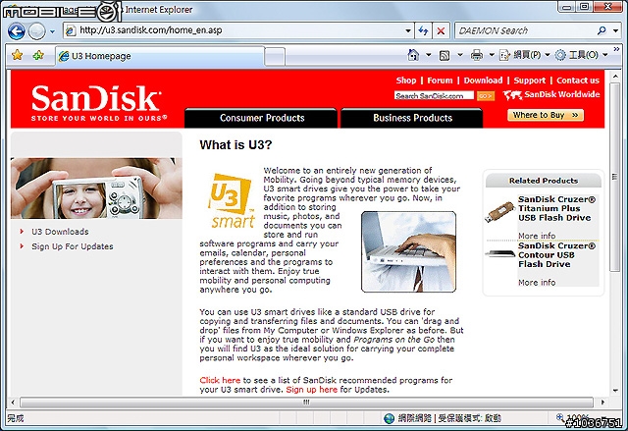628x431 pixels.
Task: Click More info under Titanium Plus
Action: coord(537,236)
